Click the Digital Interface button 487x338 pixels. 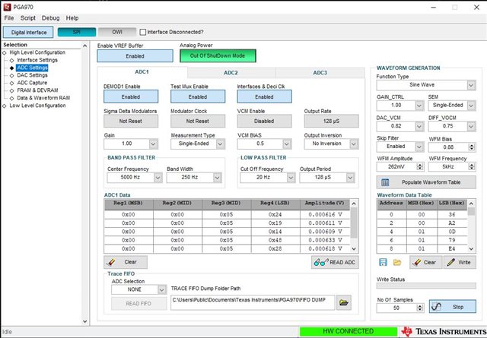pyautogui.click(x=29, y=32)
